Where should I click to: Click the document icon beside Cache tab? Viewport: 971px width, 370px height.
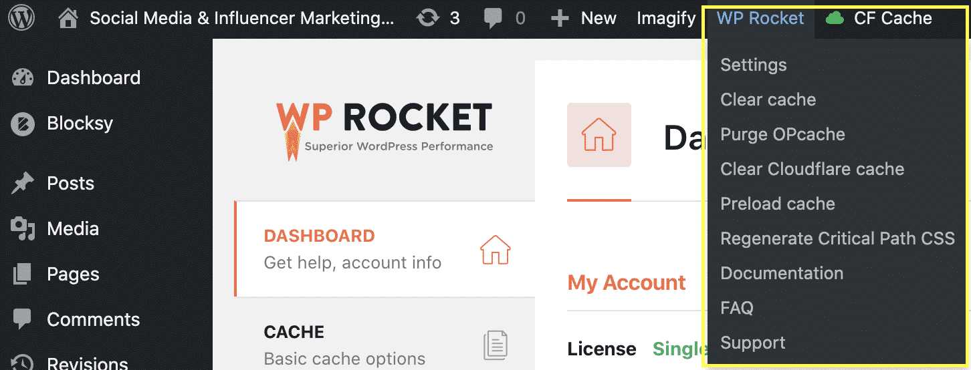tap(496, 345)
